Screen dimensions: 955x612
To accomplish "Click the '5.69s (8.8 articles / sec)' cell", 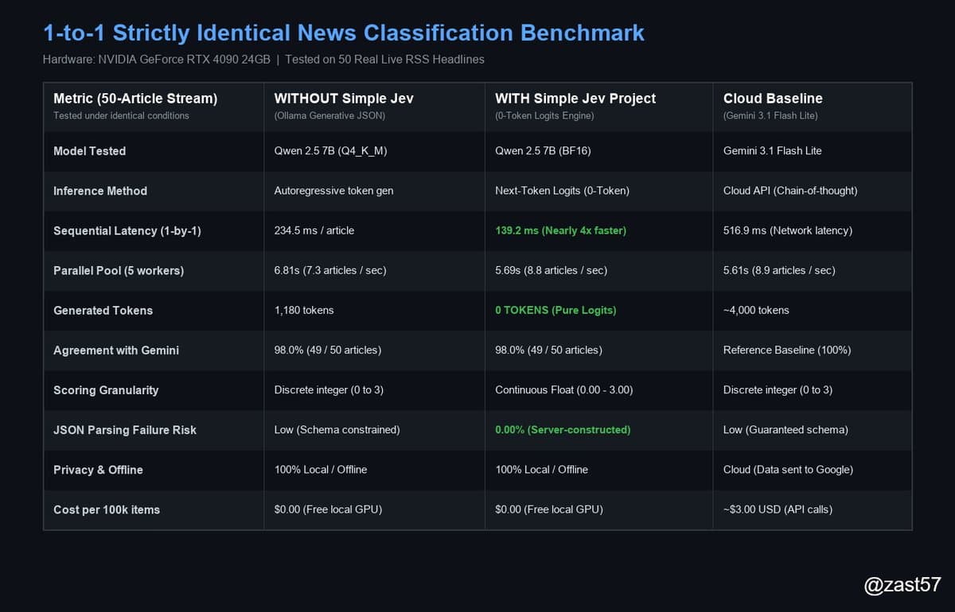I will click(551, 270).
